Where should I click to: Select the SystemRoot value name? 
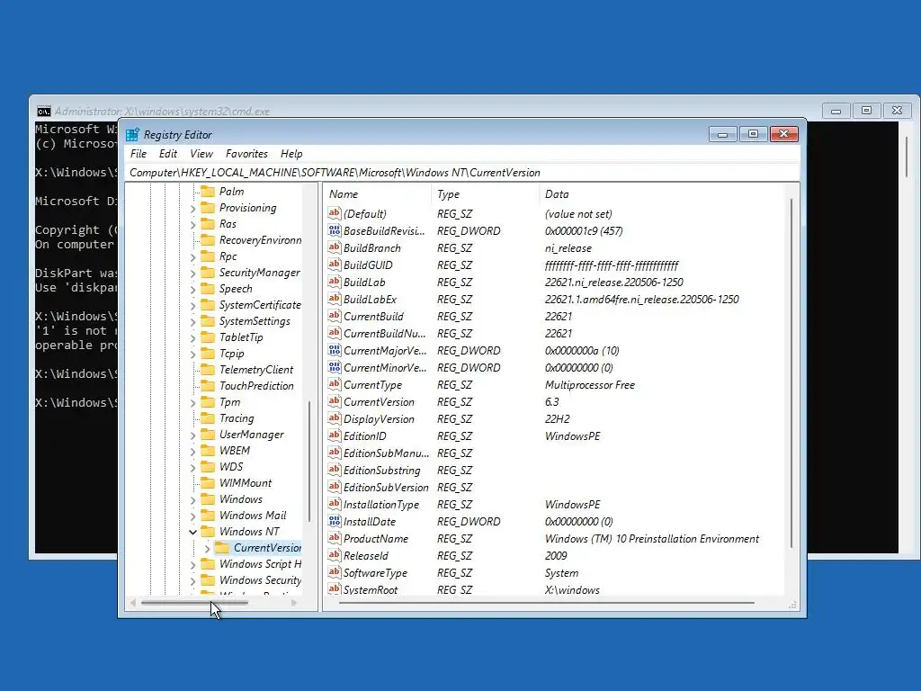click(x=371, y=589)
